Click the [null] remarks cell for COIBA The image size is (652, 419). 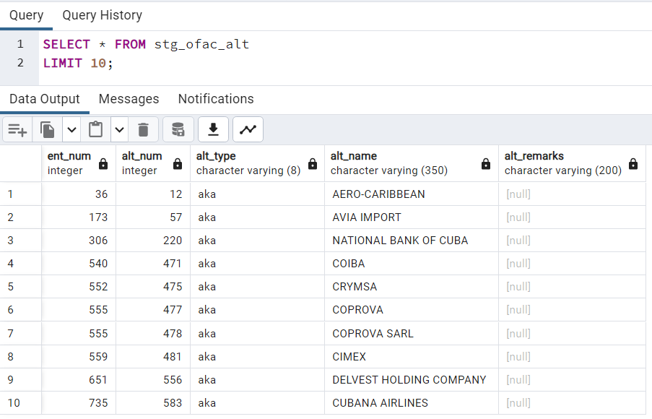(572, 264)
